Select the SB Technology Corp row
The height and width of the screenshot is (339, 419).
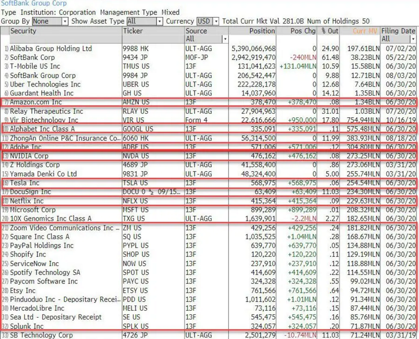(41, 335)
